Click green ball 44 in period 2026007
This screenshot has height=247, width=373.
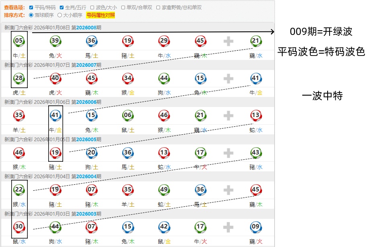pos(164,78)
